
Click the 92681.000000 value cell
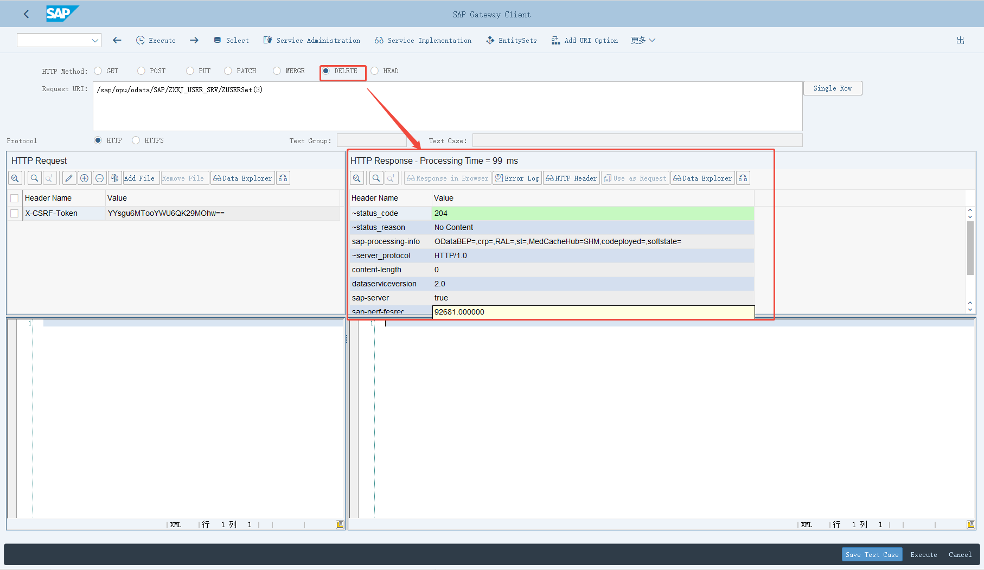click(593, 312)
